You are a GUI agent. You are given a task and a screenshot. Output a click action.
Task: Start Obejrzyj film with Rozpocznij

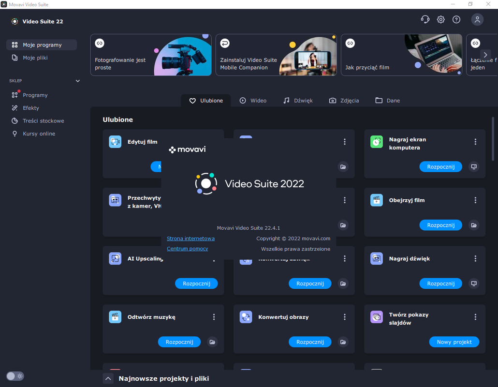point(440,225)
